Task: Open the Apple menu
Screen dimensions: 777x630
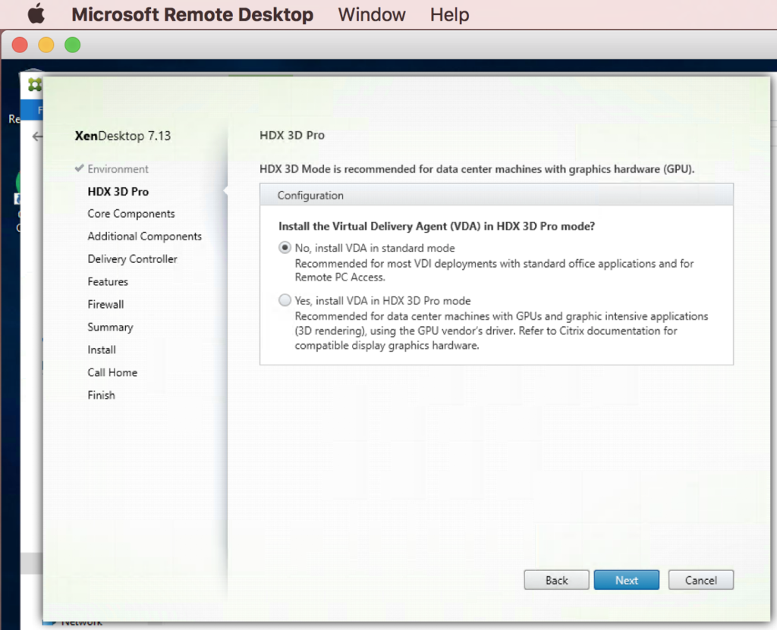Action: [x=36, y=14]
